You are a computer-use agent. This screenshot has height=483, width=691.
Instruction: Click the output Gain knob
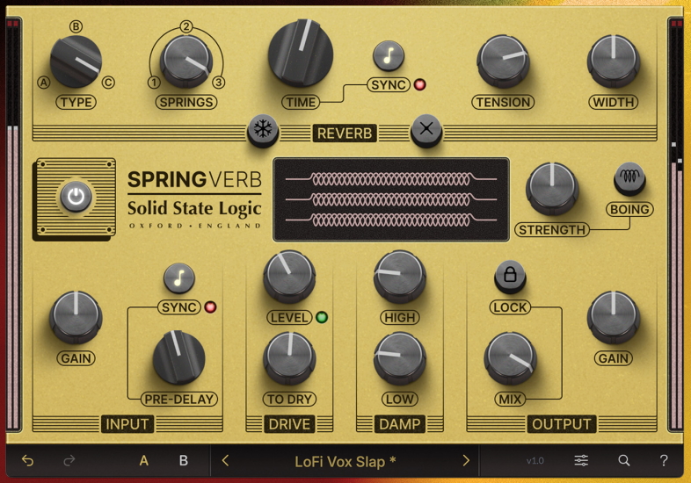[x=613, y=316]
